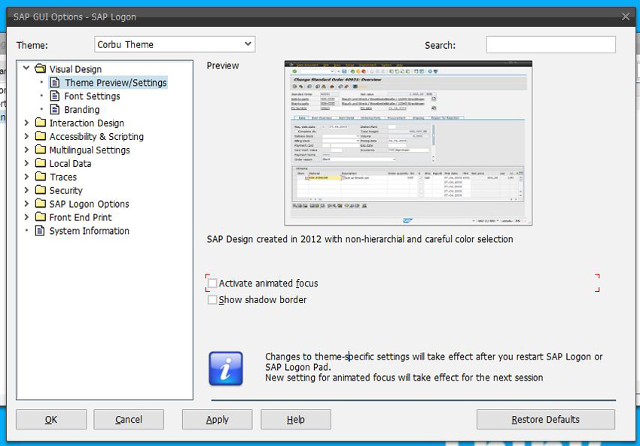Select the Accessibility & Scripting label

96,137
